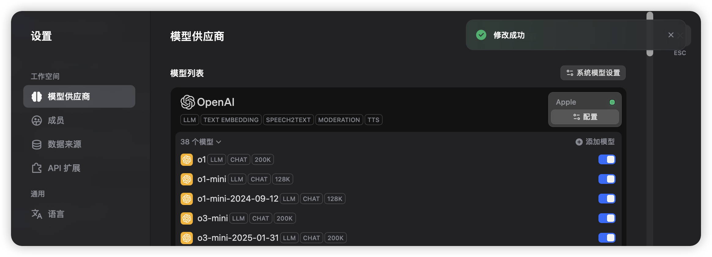The width and height of the screenshot is (712, 257).
Task: Click the settings panel vertical scrollbar
Action: click(x=650, y=34)
